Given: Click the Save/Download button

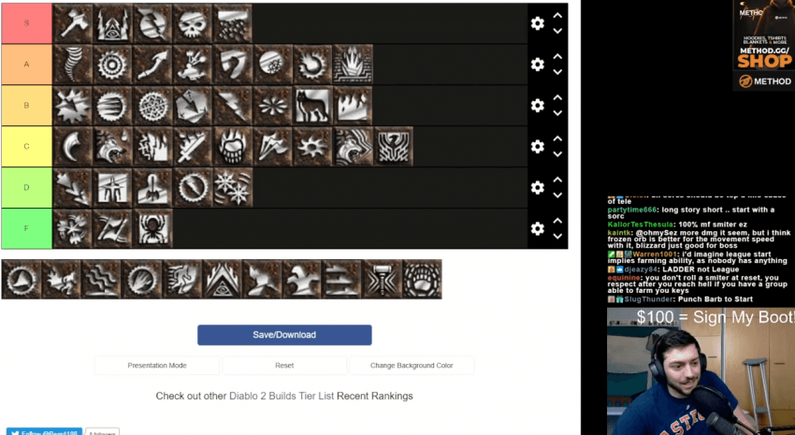Looking at the screenshot, I should pos(284,335).
